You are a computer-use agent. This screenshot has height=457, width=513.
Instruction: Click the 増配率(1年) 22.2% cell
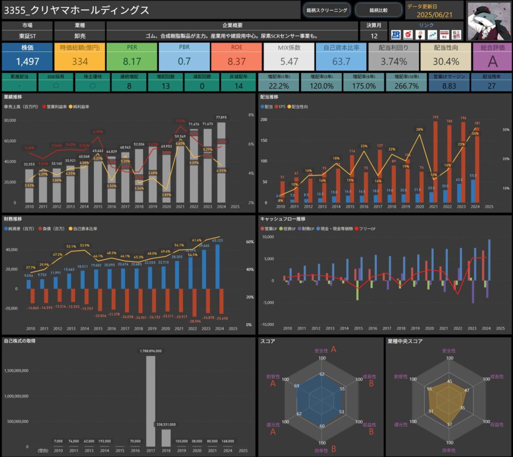click(279, 82)
